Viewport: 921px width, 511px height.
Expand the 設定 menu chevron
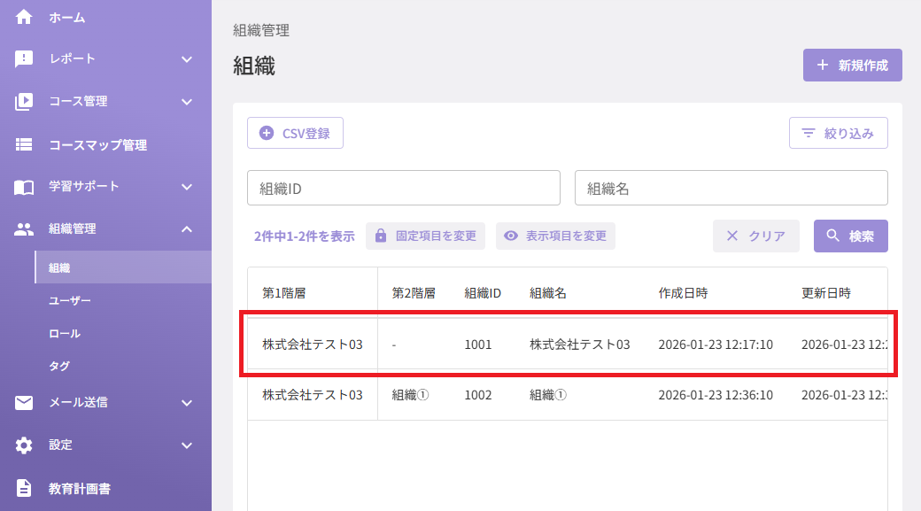[187, 445]
